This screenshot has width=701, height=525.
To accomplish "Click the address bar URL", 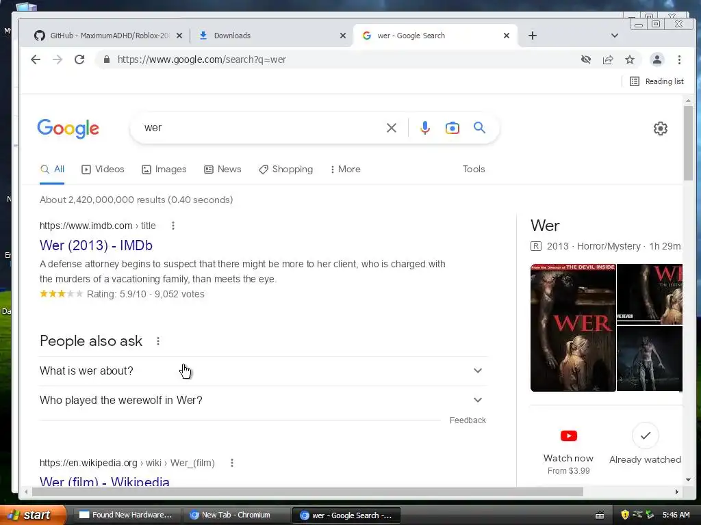I will 202,59.
